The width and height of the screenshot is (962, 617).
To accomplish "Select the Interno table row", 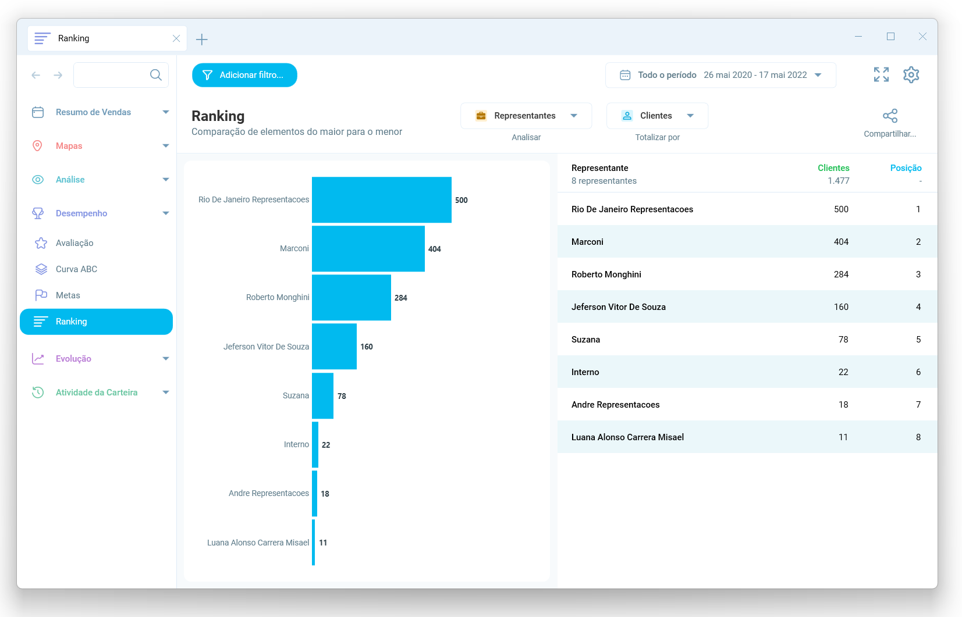I will (x=747, y=372).
